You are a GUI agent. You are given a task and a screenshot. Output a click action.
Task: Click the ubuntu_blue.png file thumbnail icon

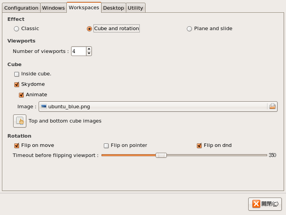43,106
